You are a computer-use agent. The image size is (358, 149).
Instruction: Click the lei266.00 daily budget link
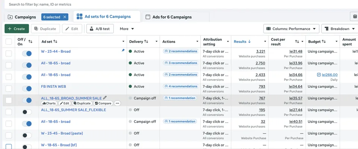pos(329,75)
